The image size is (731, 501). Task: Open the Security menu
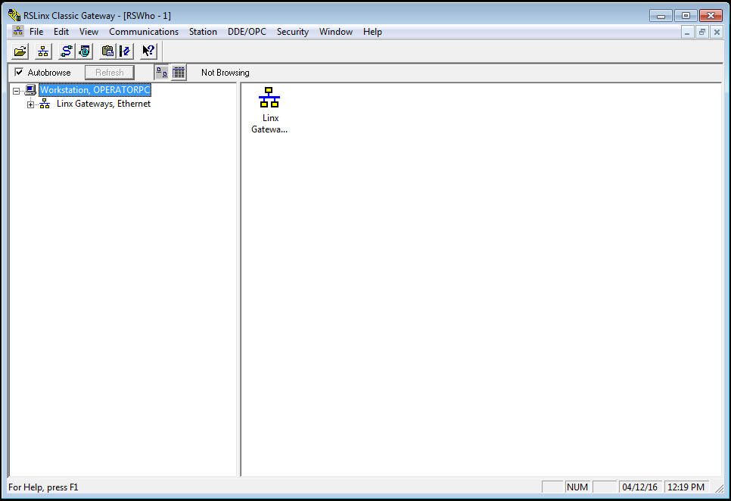click(x=293, y=32)
